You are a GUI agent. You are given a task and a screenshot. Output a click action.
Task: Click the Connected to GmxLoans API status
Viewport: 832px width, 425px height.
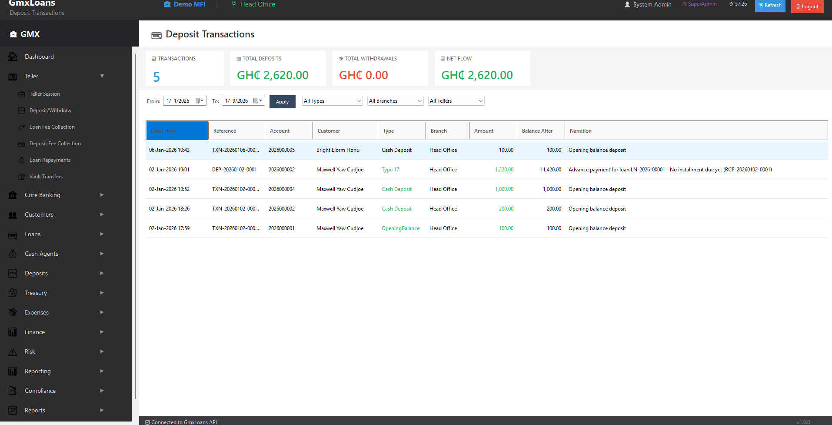181,422
